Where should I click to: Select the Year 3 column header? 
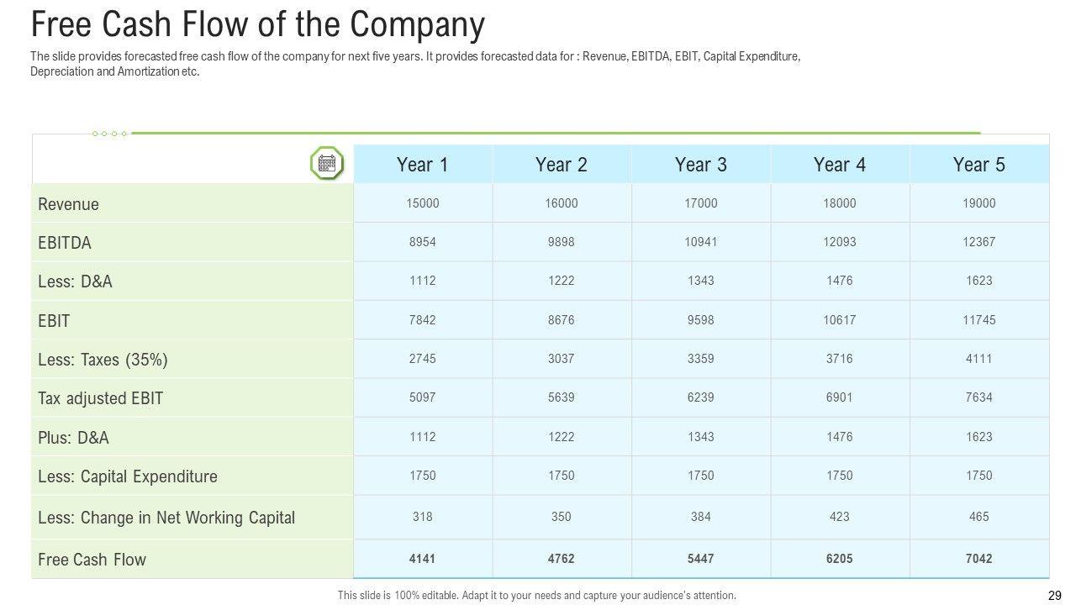(700, 165)
